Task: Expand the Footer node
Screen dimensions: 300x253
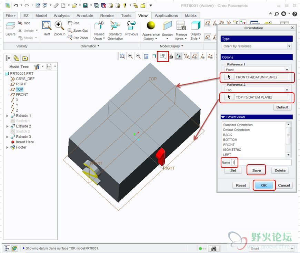Action: point(7,147)
